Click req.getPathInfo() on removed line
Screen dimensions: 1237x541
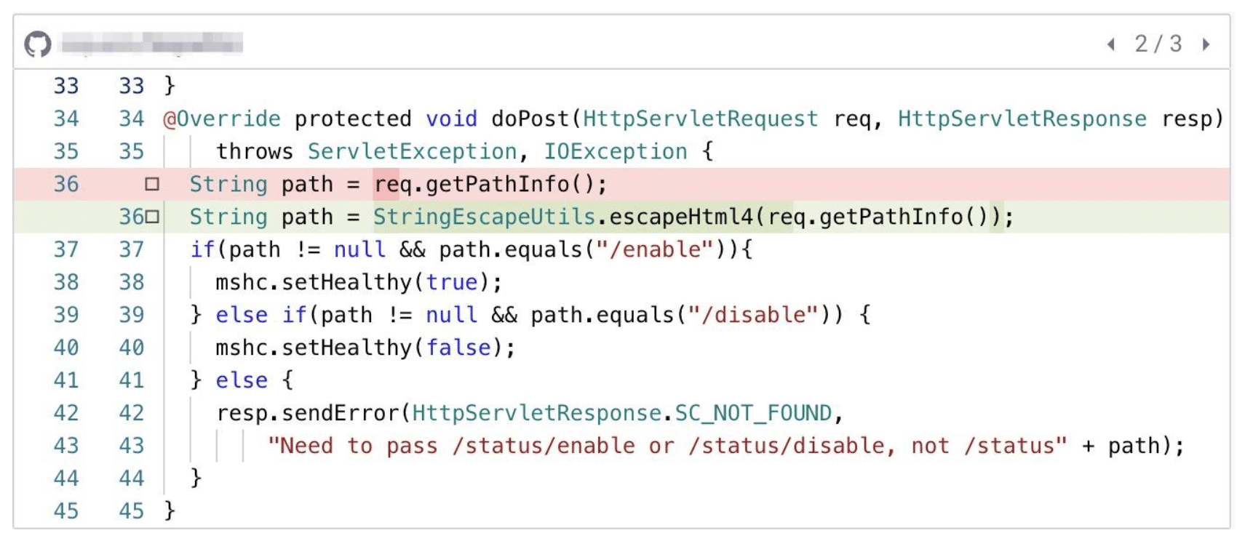pyautogui.click(x=484, y=184)
